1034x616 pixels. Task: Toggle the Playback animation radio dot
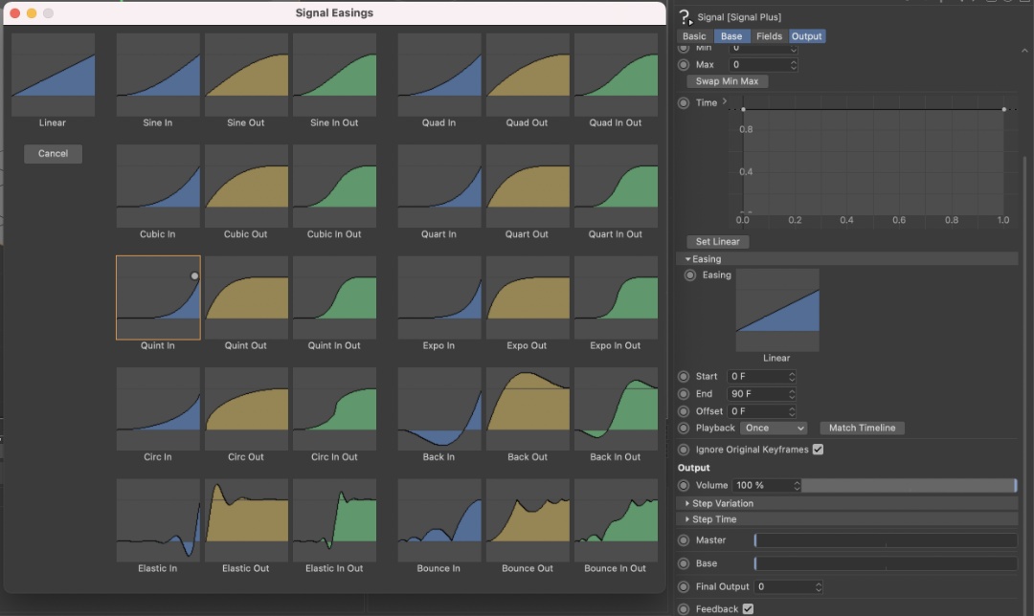click(x=684, y=429)
